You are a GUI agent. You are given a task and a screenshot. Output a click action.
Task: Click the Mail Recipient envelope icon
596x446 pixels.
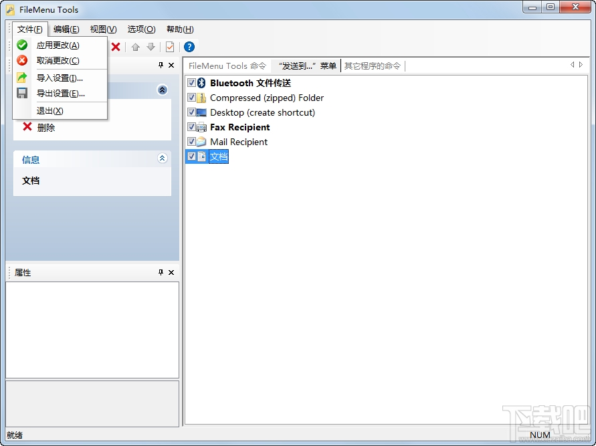tap(202, 142)
